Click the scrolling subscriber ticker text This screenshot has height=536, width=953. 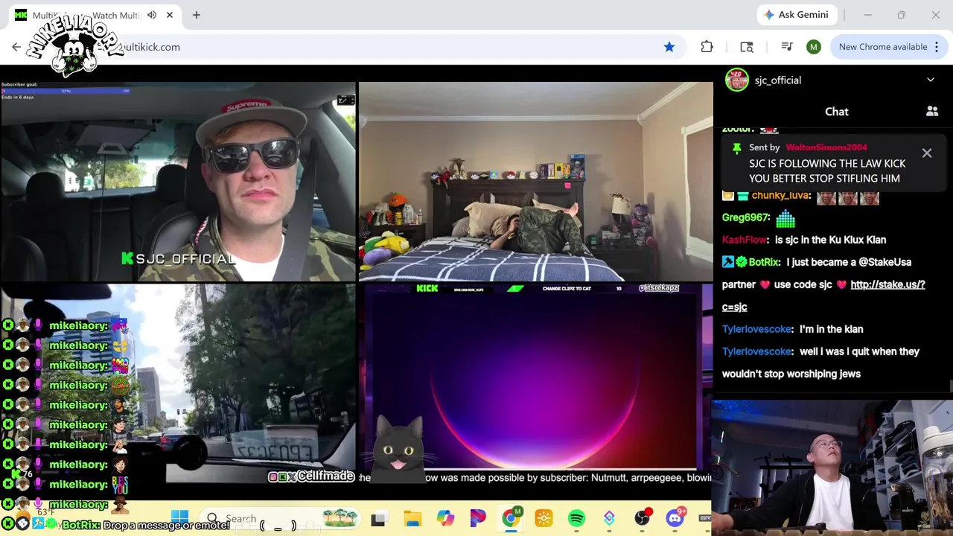[x=535, y=478]
